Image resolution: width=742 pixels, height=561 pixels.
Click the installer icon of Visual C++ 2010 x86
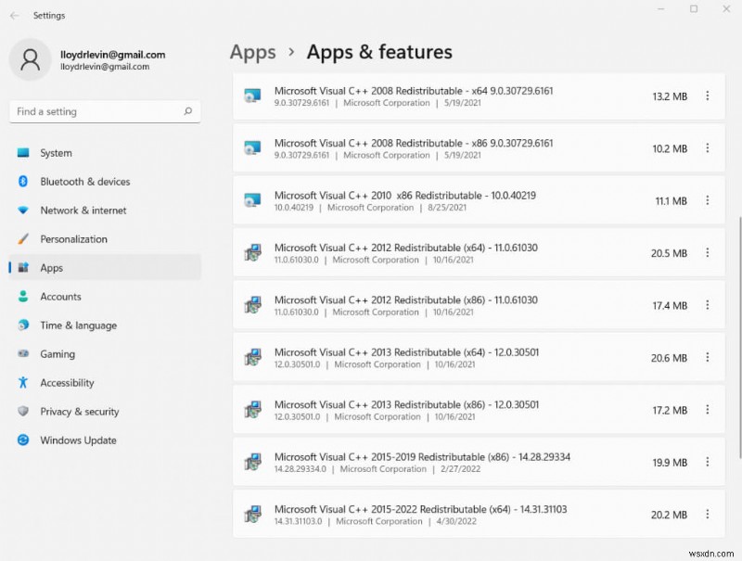pos(252,200)
